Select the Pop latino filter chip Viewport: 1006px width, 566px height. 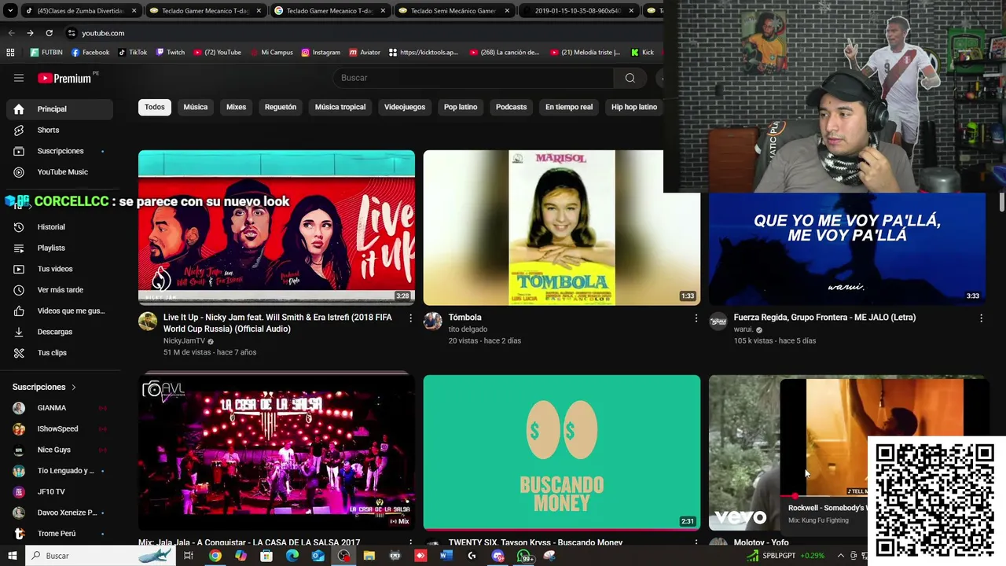pyautogui.click(x=461, y=107)
